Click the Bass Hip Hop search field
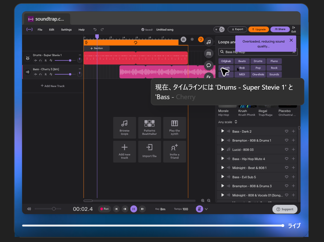324x242 pixels. tap(258, 52)
